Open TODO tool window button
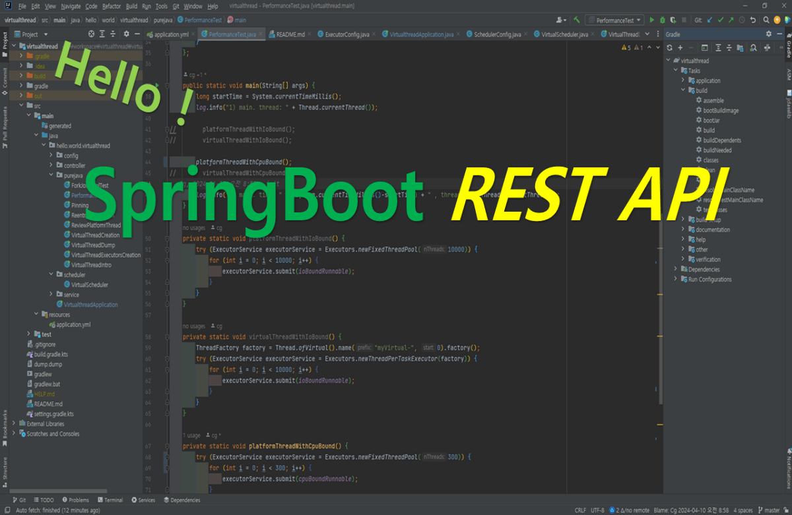This screenshot has height=515, width=792. click(x=44, y=500)
